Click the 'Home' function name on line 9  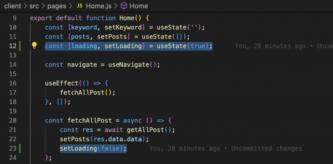pos(127,18)
